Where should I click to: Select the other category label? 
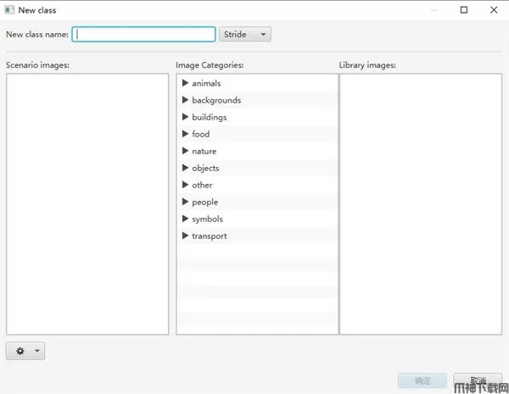[x=202, y=185]
